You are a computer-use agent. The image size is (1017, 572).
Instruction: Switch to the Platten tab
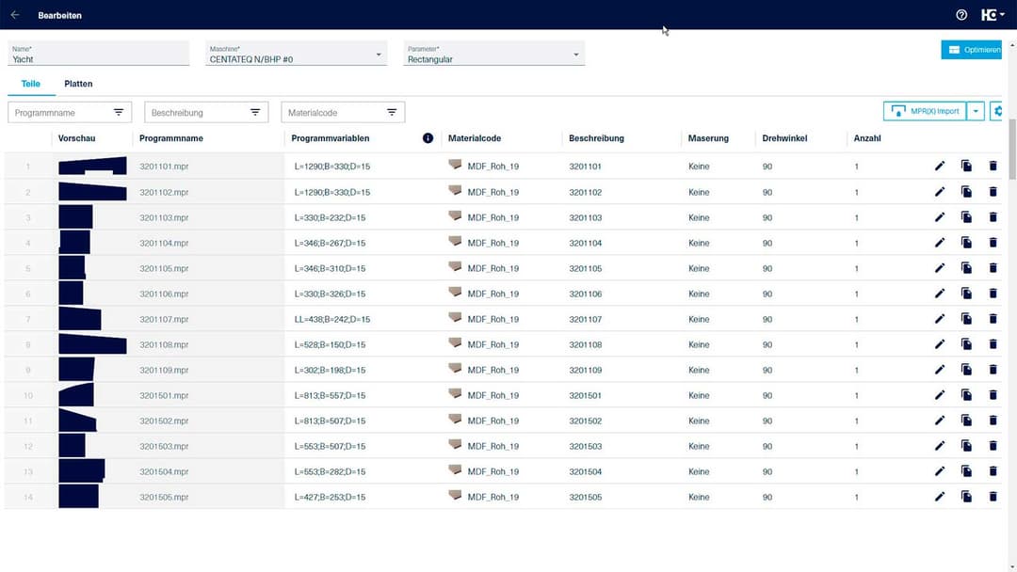(x=78, y=84)
